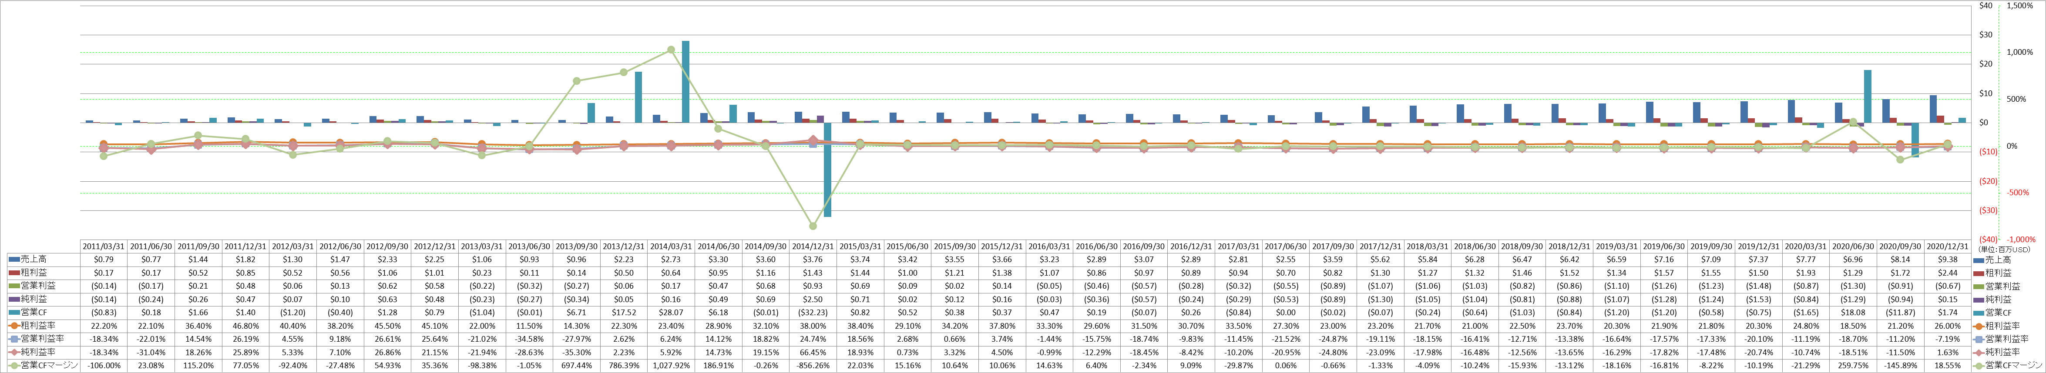Select the 66.45% net margin cell
This screenshot has height=373, width=2046.
point(813,352)
